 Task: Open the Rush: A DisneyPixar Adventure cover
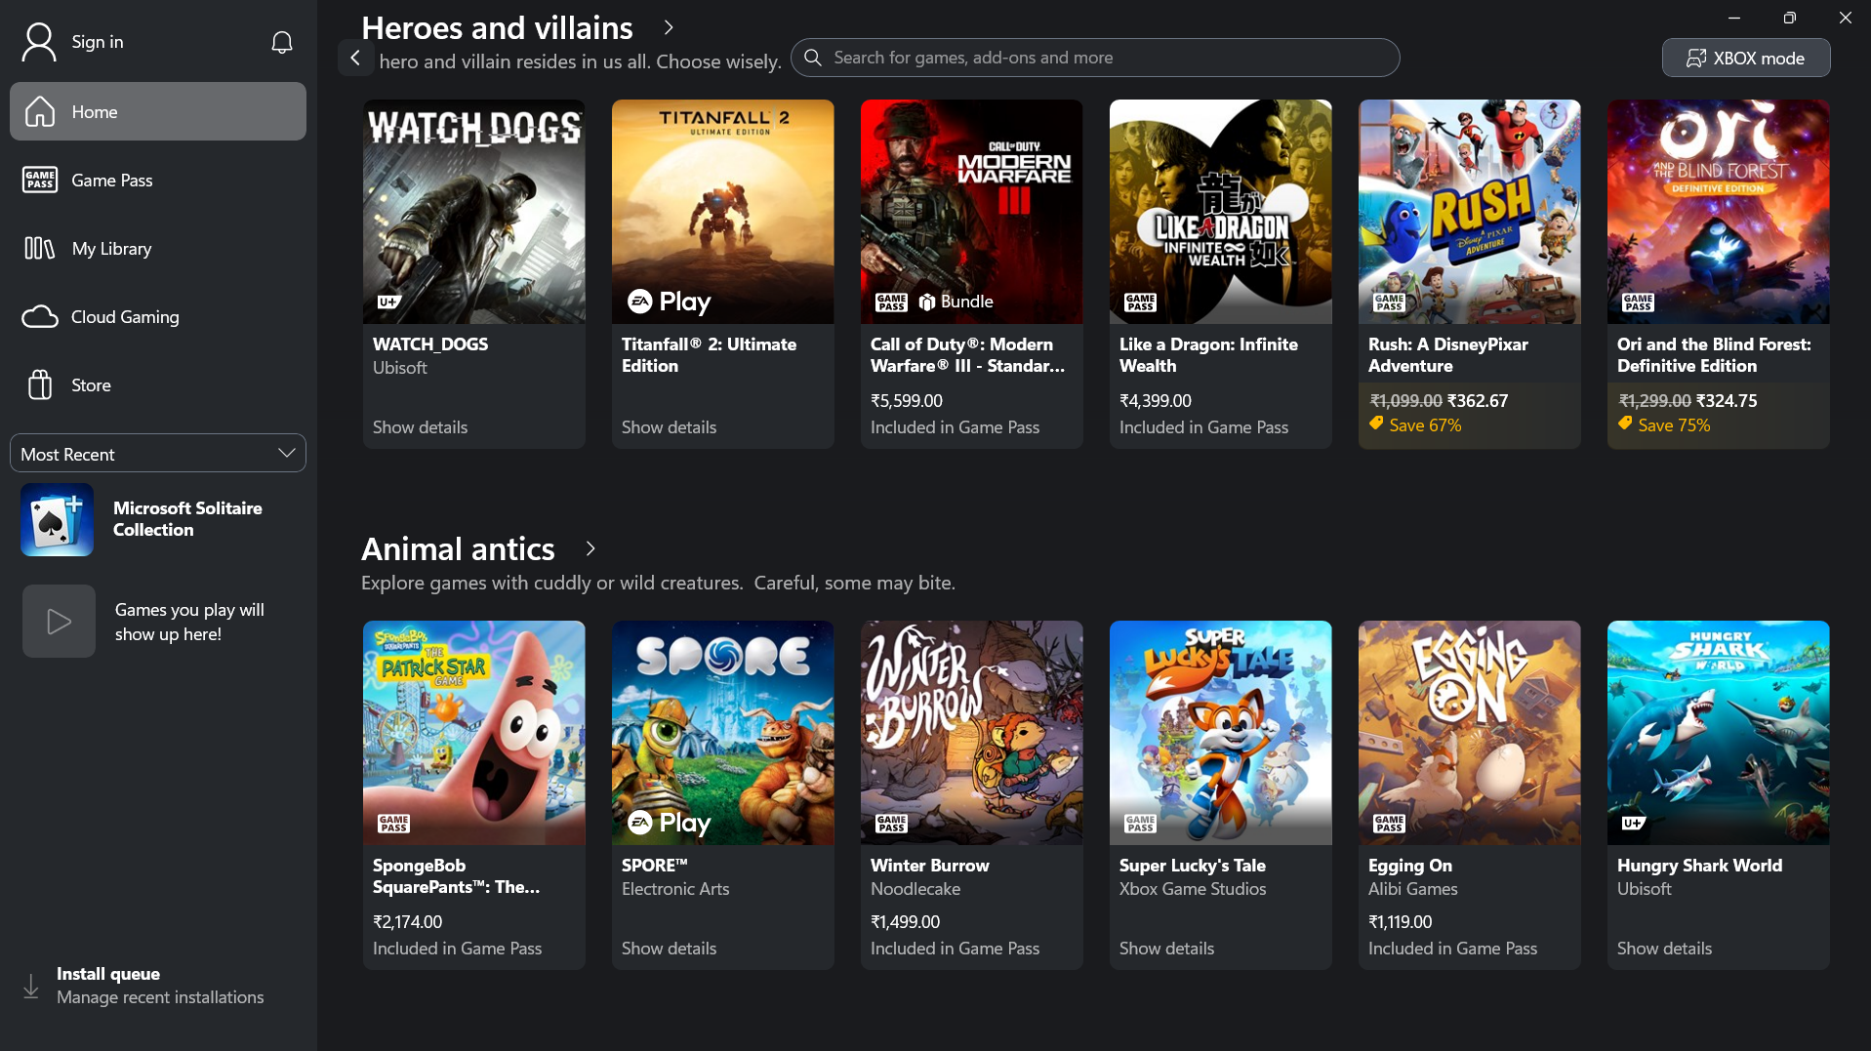coord(1470,212)
